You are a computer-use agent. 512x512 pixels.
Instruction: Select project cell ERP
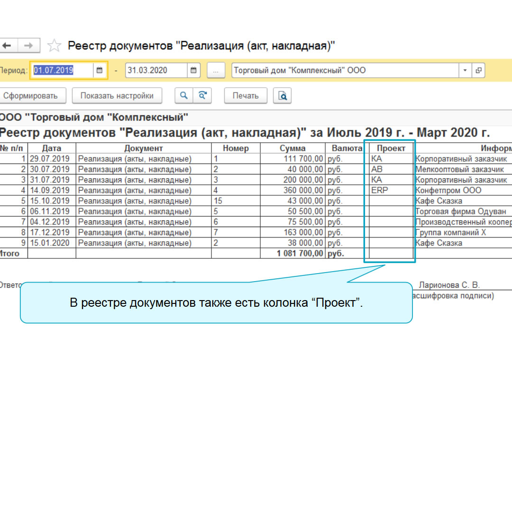[x=391, y=191]
